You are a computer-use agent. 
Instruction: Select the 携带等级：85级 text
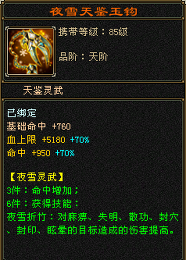click(93, 32)
